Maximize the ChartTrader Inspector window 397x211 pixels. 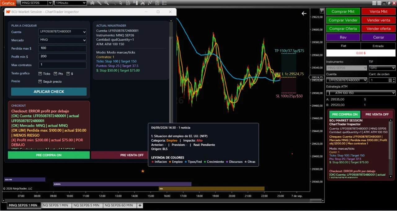[158, 12]
